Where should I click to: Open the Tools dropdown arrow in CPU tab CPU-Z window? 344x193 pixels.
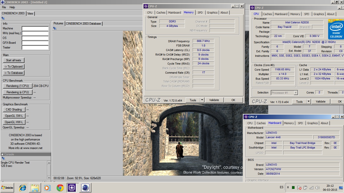pos(308,102)
